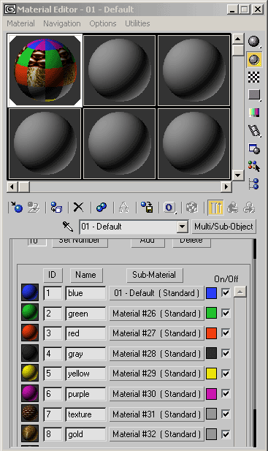Click the Get Material icon
Viewport: 268px width, 451px height.
17,208
